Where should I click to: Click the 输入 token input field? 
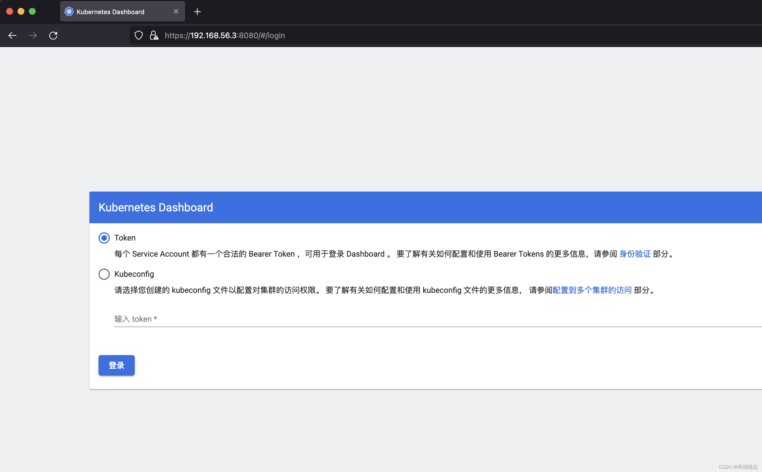click(x=438, y=319)
